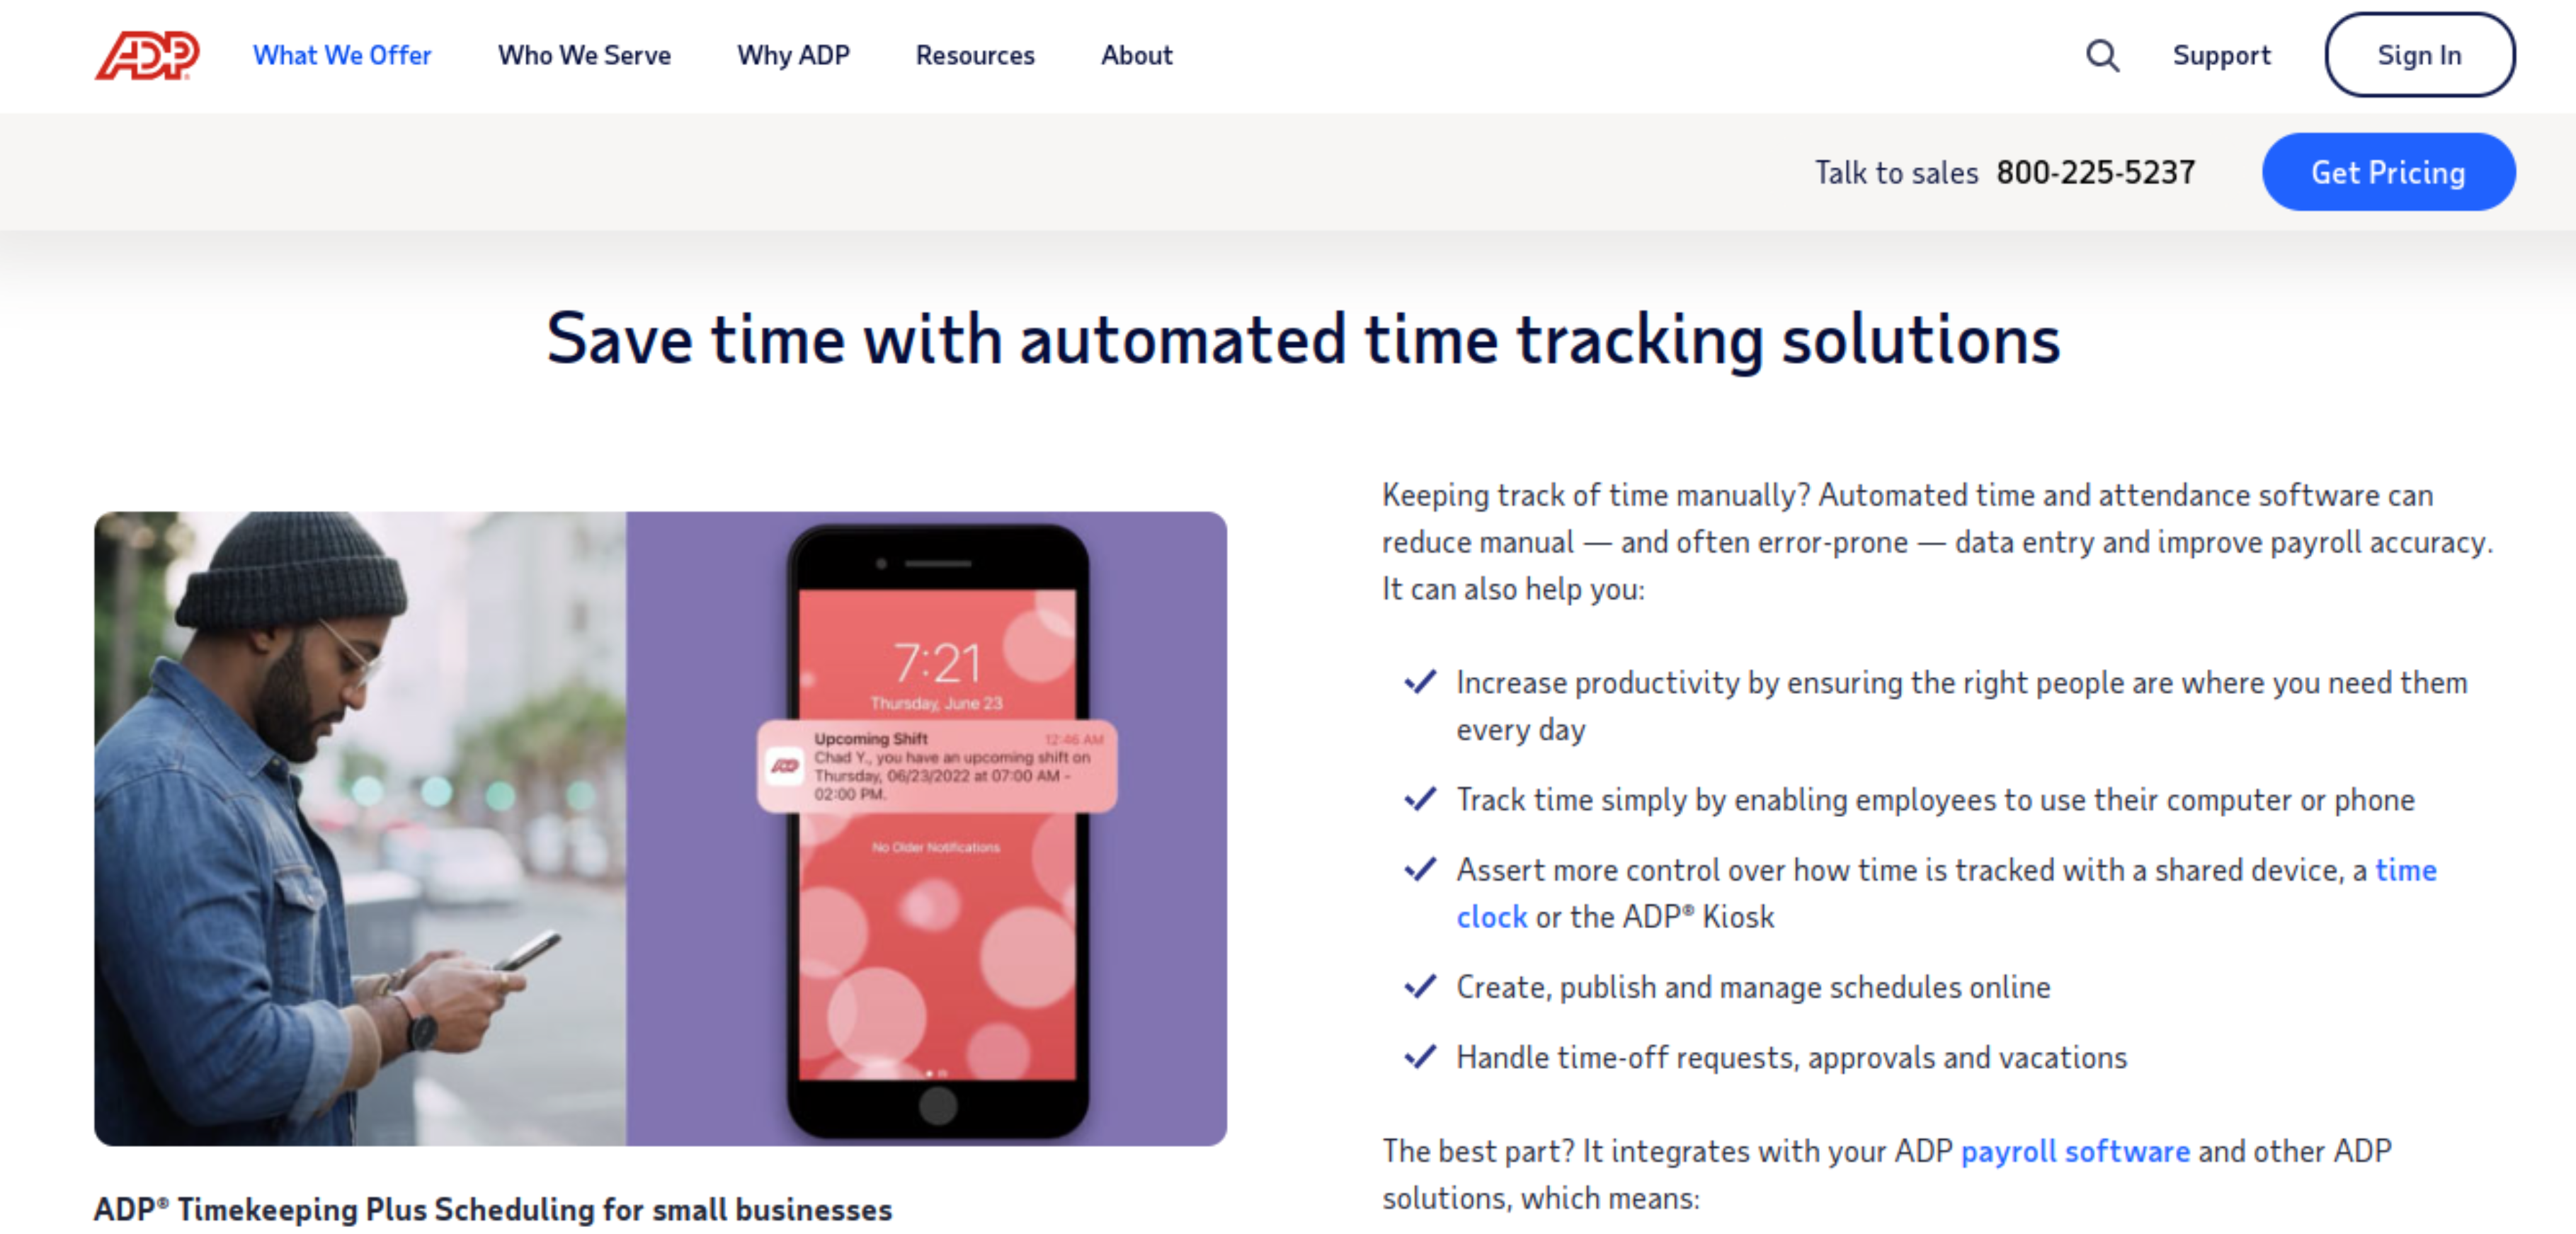Click the Support link in header
This screenshot has width=2576, height=1234.
2221,56
